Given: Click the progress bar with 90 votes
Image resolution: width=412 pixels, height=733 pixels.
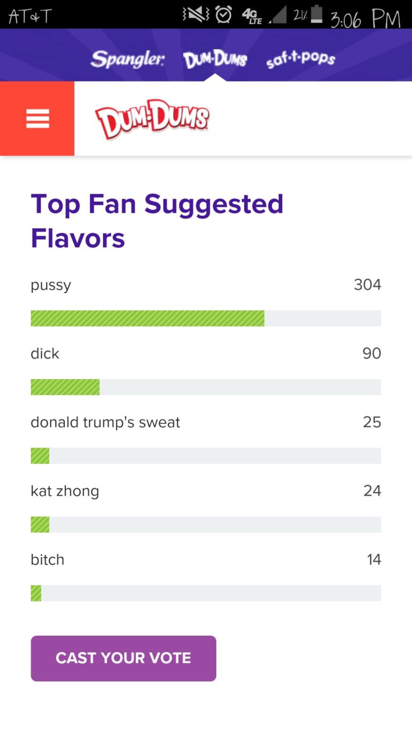Looking at the screenshot, I should pos(205,387).
